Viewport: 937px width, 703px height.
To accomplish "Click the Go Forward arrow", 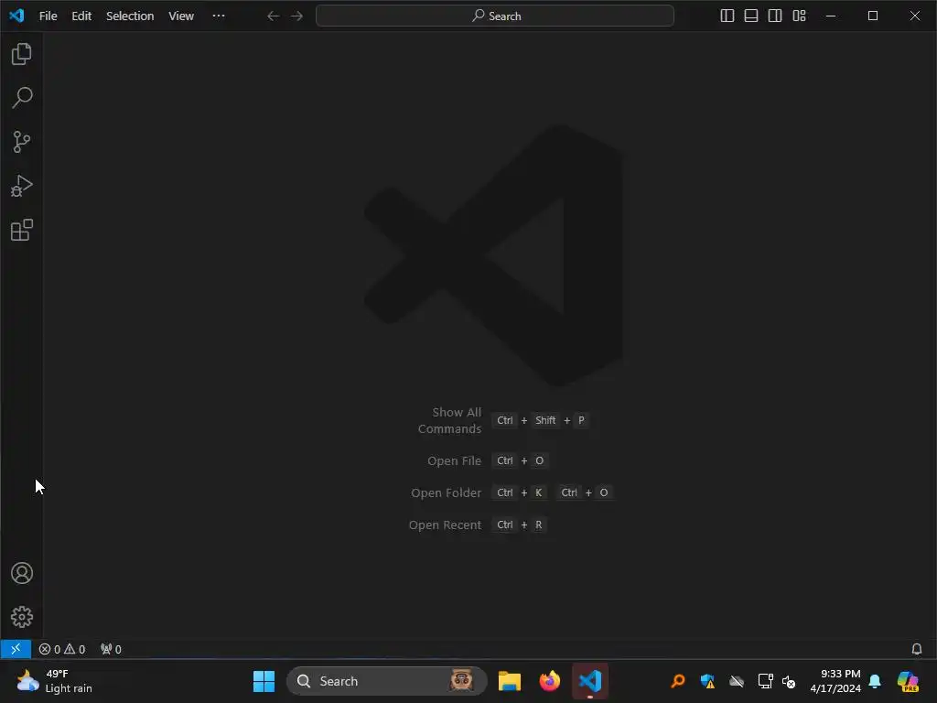I will [x=296, y=16].
